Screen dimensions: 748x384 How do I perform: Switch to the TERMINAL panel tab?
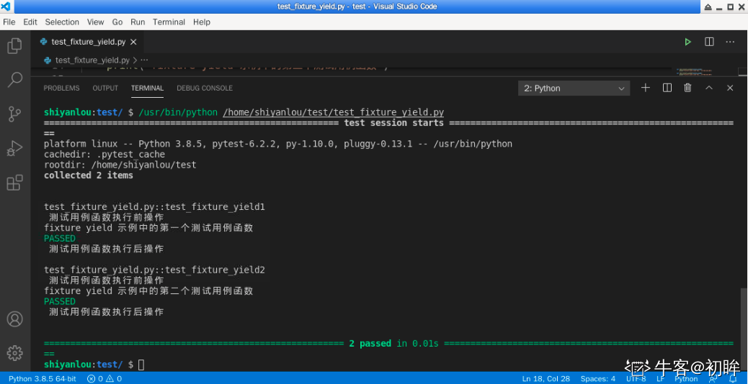pos(148,88)
